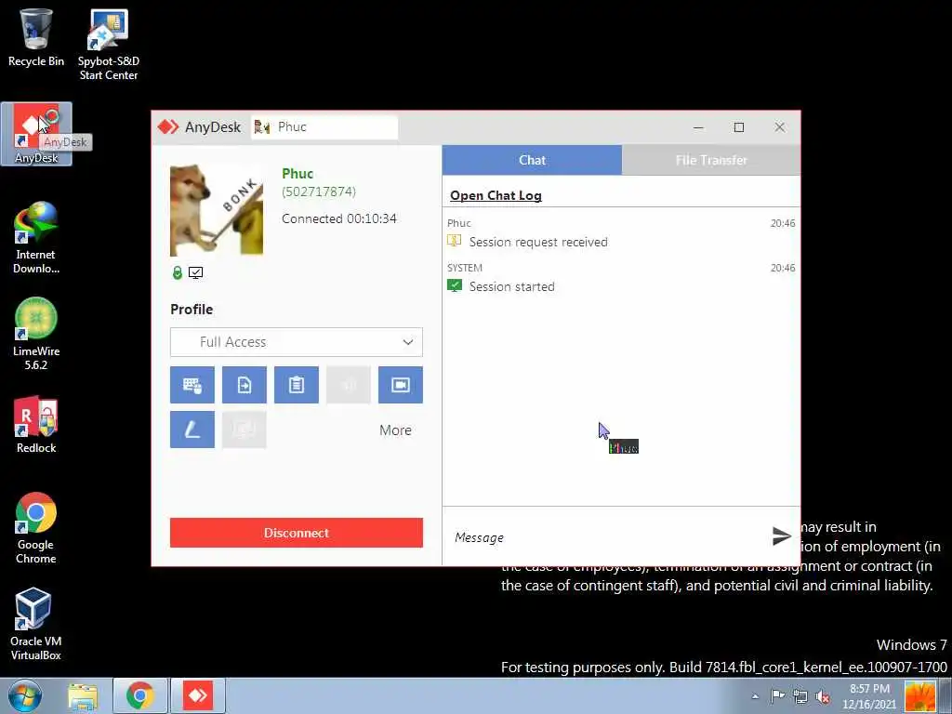The width and height of the screenshot is (952, 714).
Task: Expand More permission options
Action: 395,430
